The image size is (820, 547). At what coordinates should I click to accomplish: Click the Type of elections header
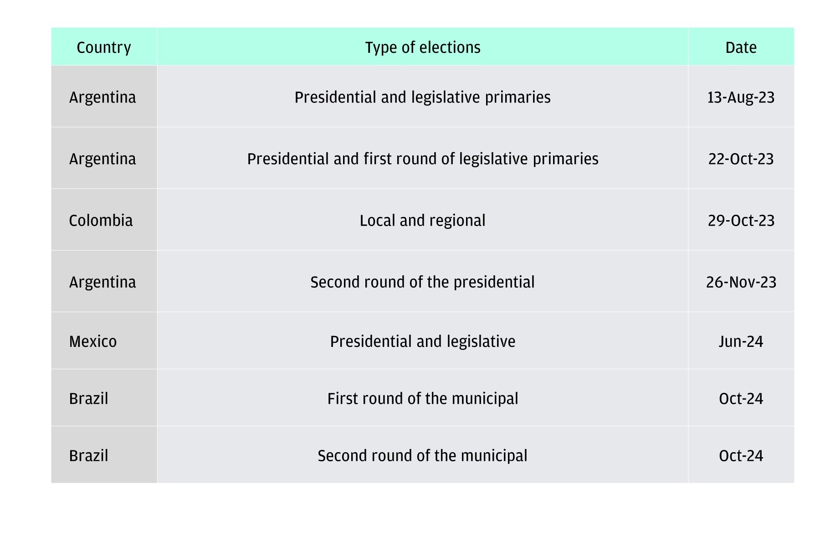[422, 46]
